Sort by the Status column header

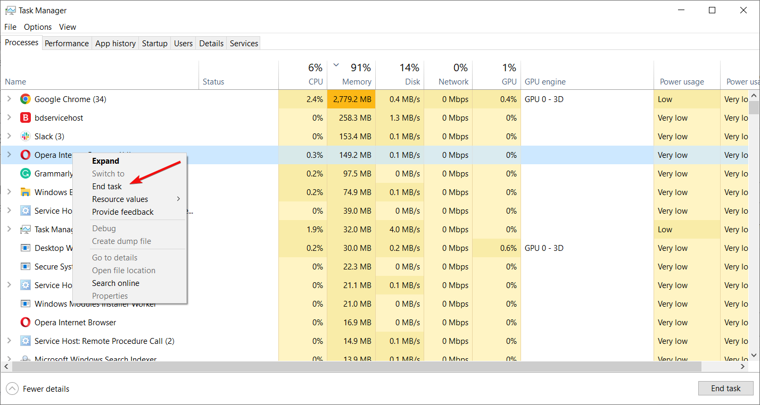[238, 75]
